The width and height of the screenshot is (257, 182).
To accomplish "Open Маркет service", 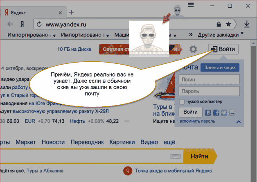I will pos(25,142).
